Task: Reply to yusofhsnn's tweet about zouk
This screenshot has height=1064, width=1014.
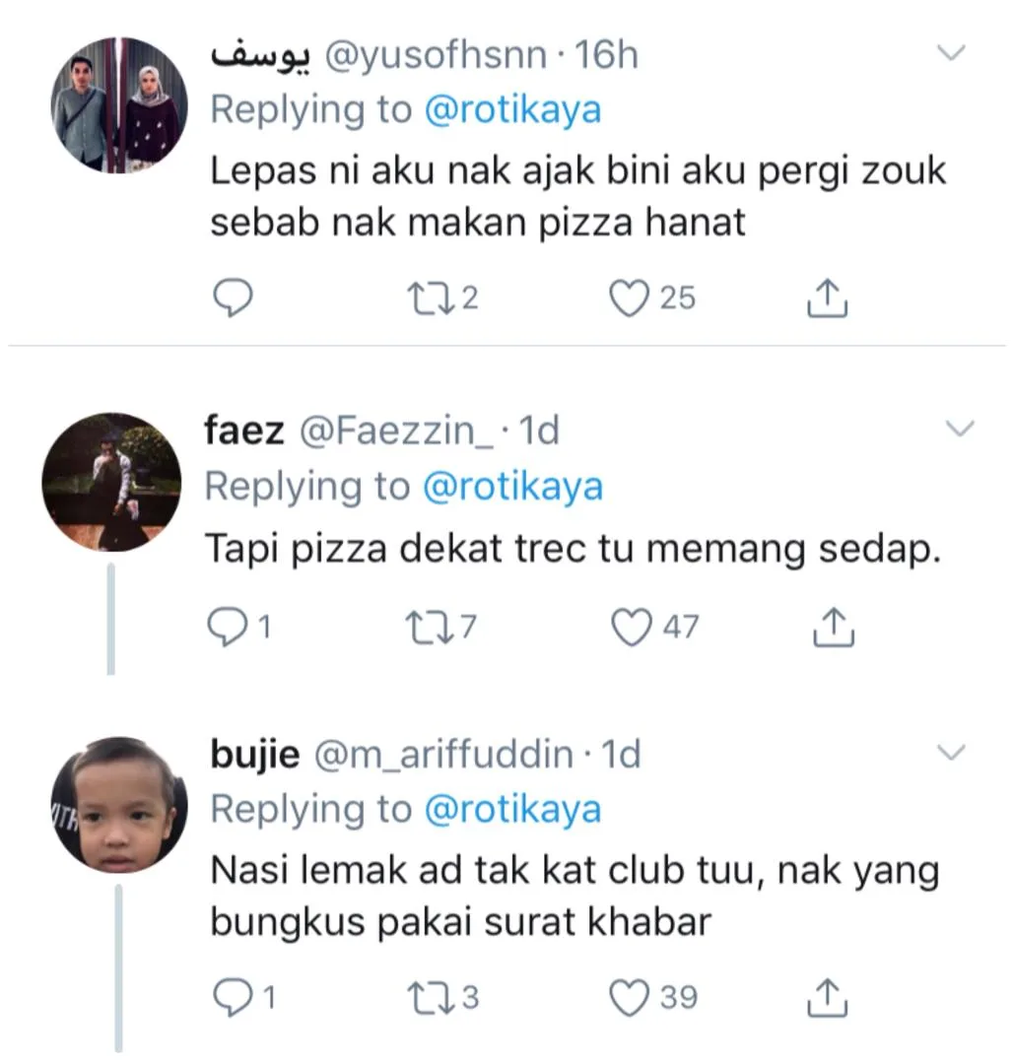Action: point(234,298)
